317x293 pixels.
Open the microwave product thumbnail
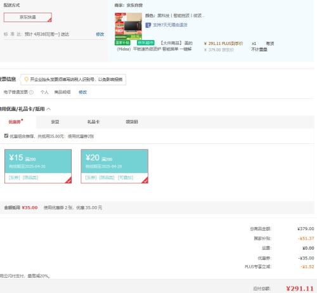pos(128,26)
